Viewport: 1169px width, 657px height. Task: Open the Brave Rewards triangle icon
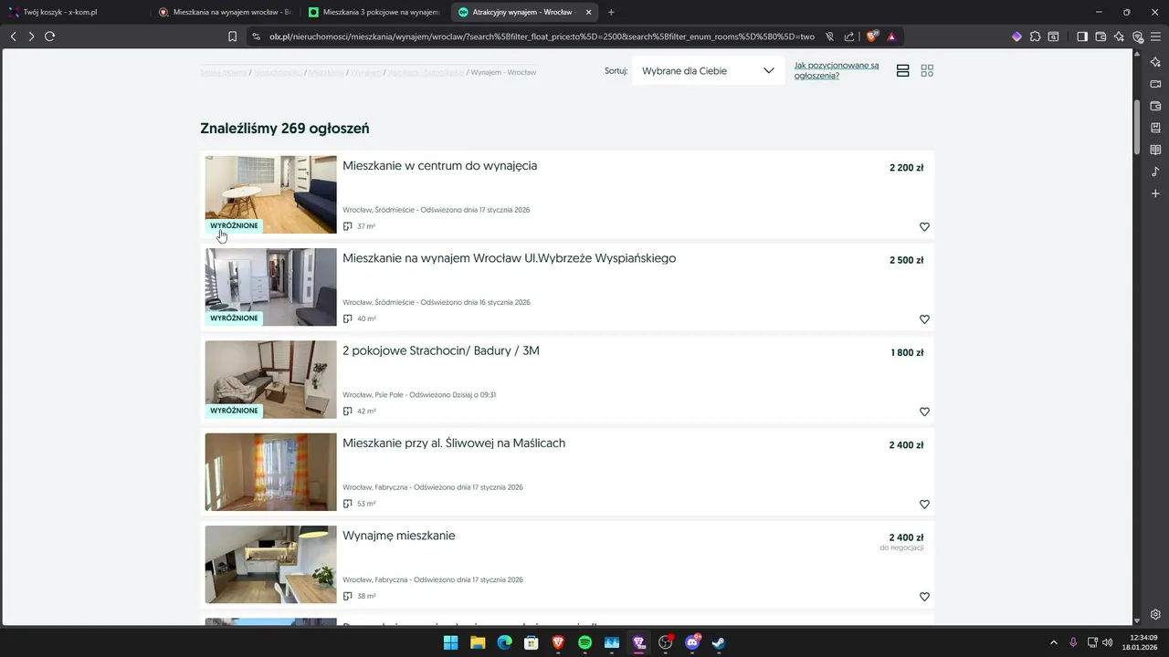click(x=891, y=36)
